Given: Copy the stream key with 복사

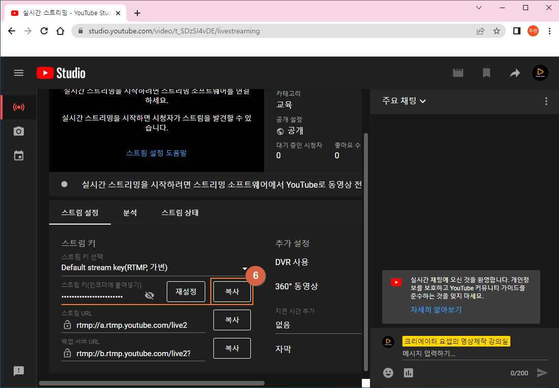Looking at the screenshot, I should (x=232, y=291).
